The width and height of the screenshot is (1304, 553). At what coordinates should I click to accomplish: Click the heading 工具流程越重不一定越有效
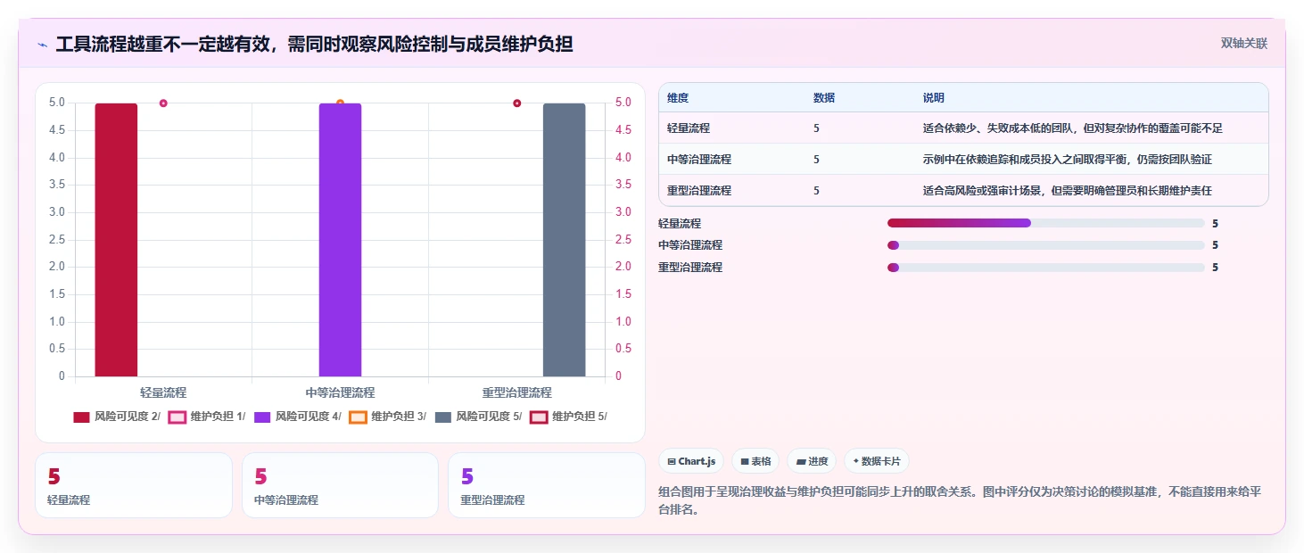click(x=314, y=44)
